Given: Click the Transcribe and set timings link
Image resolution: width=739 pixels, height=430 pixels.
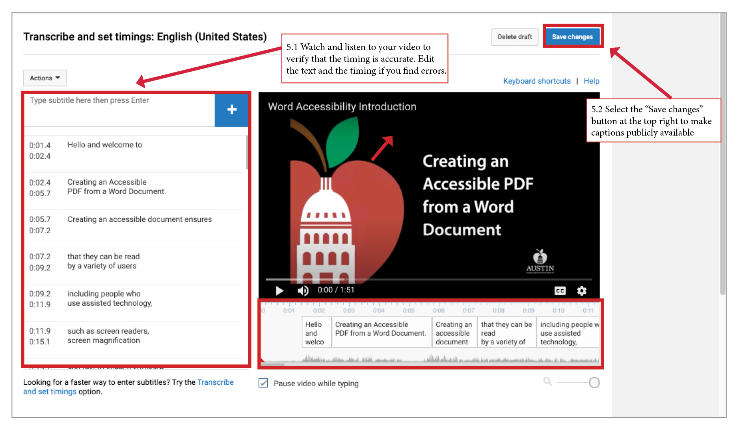Looking at the screenshot, I should (215, 382).
